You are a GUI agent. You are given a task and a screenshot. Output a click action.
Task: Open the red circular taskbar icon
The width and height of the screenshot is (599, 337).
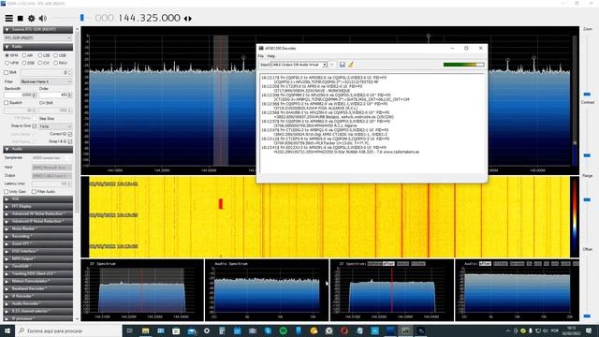pos(344,330)
